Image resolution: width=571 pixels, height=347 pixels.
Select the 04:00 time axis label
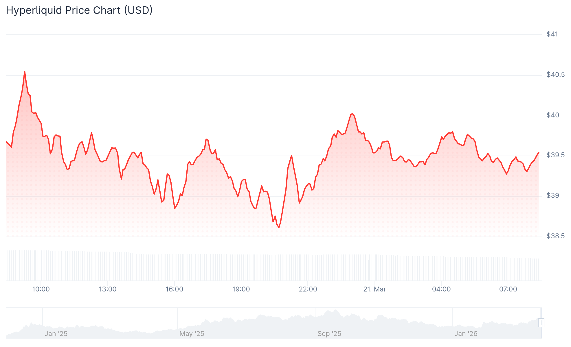(441, 289)
